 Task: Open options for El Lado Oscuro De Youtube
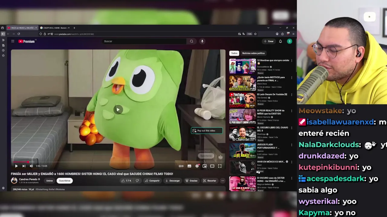pos(291,95)
